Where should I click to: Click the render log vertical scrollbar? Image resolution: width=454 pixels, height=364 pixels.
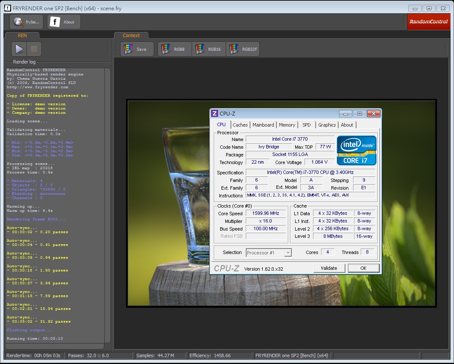coord(107,205)
